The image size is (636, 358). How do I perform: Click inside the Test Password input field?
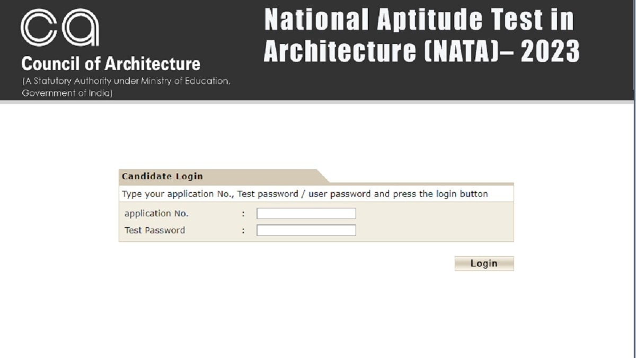[306, 230]
